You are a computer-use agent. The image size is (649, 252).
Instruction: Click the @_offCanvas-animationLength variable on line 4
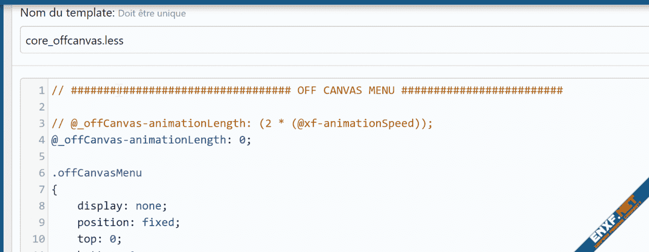(139, 140)
